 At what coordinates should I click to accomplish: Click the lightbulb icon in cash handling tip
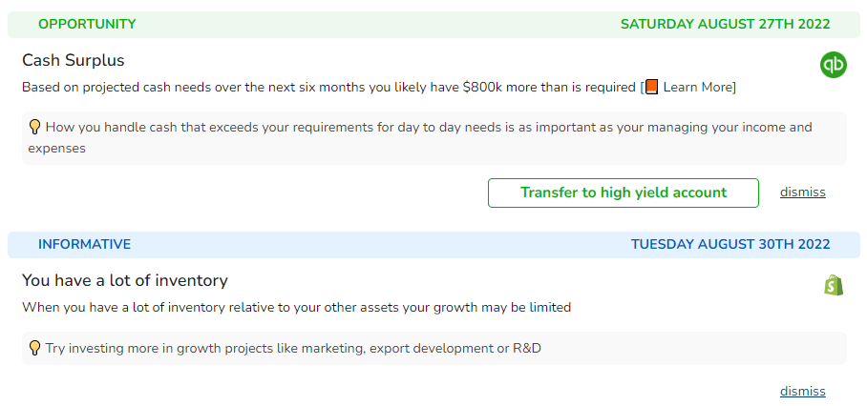(34, 128)
